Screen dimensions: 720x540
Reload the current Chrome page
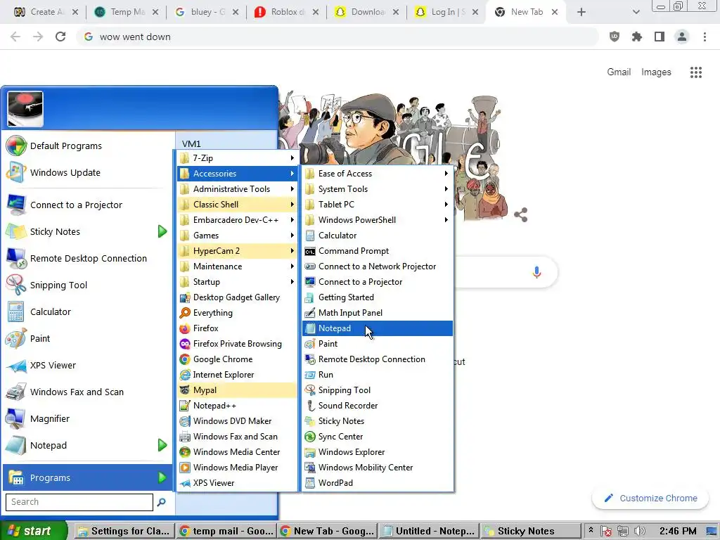[60, 37]
